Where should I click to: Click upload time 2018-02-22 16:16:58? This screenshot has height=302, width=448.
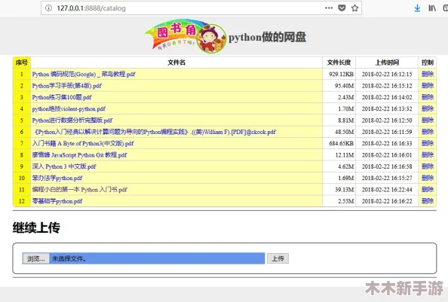[x=387, y=166]
